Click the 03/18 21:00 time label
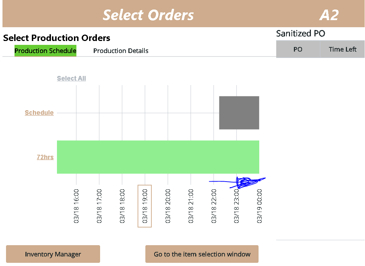 tap(191, 206)
